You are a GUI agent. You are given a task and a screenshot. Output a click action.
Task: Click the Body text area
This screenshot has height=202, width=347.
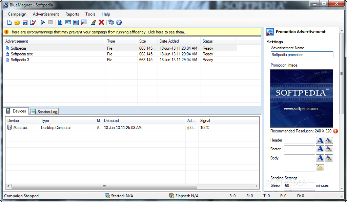tap(300, 163)
